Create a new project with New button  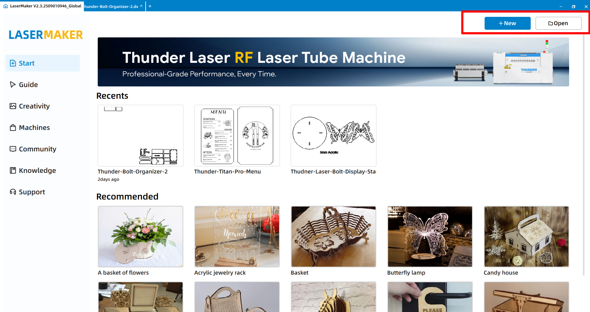[507, 23]
